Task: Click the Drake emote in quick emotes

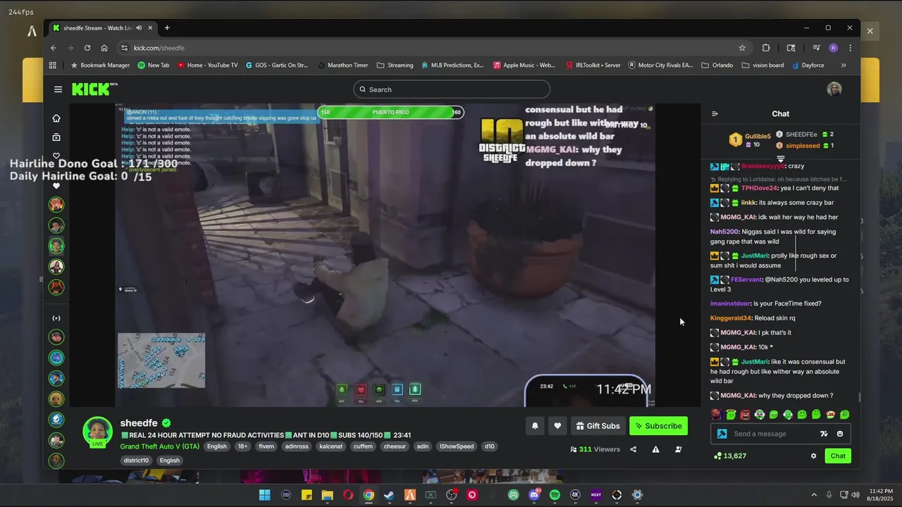Action: (x=716, y=415)
